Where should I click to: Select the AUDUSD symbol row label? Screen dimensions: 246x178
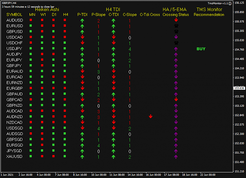15,20
